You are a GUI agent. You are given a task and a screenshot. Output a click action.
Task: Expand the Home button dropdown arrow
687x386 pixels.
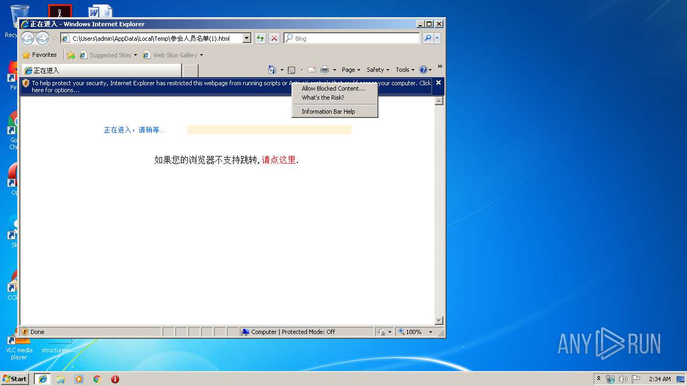pyautogui.click(x=282, y=70)
